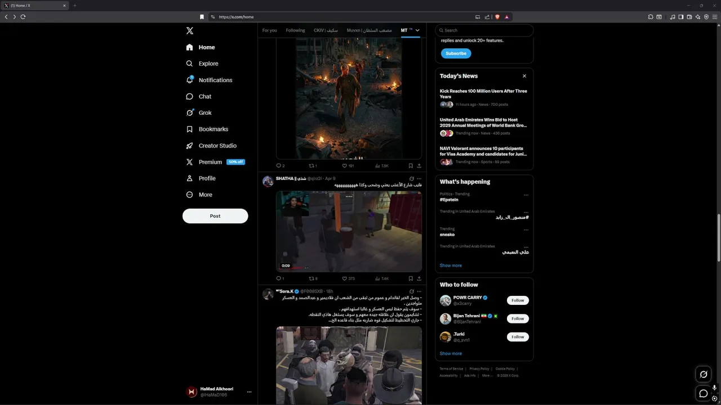Open account menu dots beside HaMad Alkhoori
Viewport: 721px width, 405px height.
point(249,392)
